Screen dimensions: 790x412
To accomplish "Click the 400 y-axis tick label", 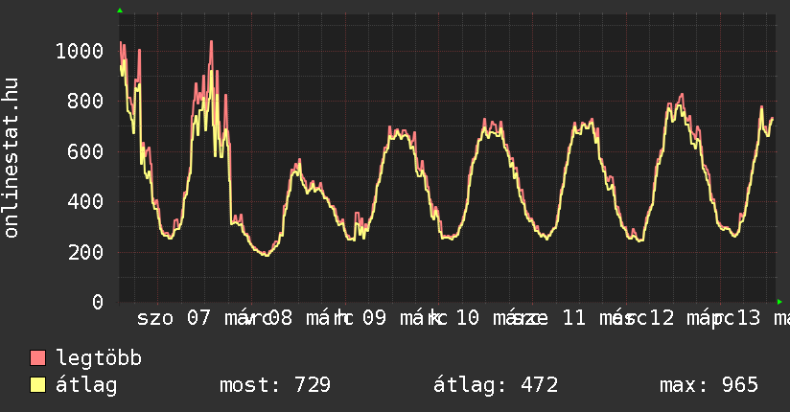I will 84,202.
